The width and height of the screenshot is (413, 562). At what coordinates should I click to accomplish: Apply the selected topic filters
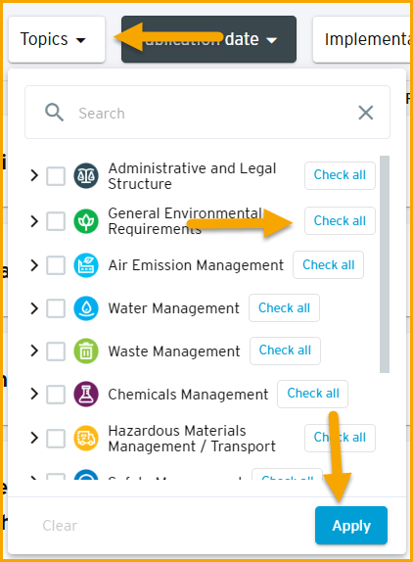point(351,526)
